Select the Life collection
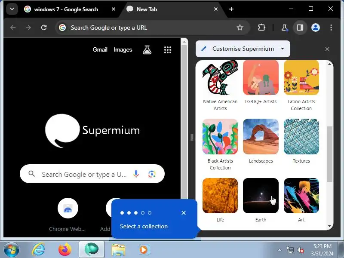 pyautogui.click(x=220, y=200)
